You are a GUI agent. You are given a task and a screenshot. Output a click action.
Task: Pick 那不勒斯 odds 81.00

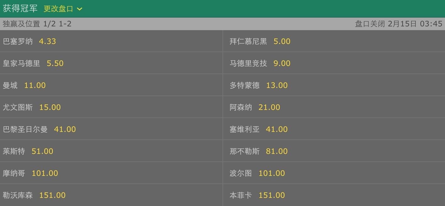coord(334,151)
